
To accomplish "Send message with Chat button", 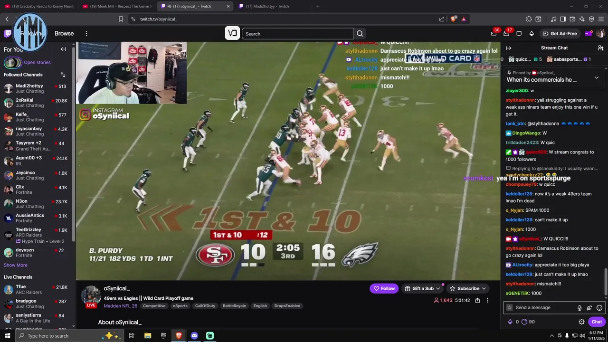I will pyautogui.click(x=597, y=322).
